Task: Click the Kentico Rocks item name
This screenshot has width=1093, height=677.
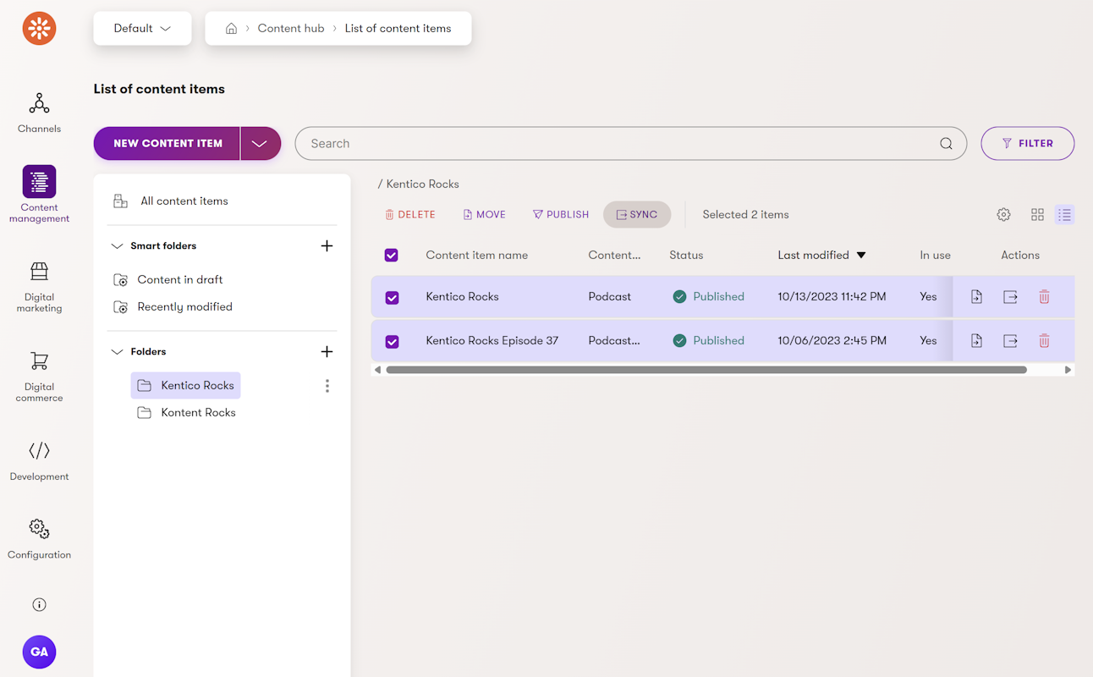Action: (462, 297)
